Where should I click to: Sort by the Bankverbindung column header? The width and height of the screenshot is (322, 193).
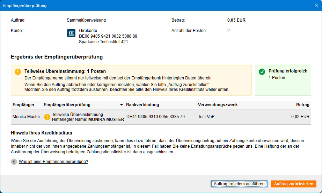pyautogui.click(x=142, y=105)
